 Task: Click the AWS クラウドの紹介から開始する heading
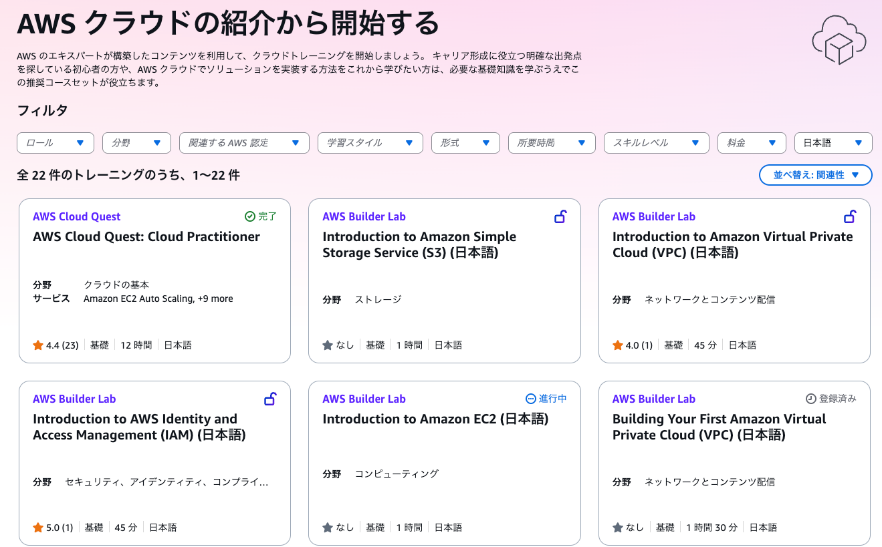pyautogui.click(x=228, y=25)
